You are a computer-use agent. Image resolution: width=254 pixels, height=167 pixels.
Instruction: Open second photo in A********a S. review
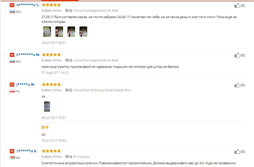click(59, 32)
